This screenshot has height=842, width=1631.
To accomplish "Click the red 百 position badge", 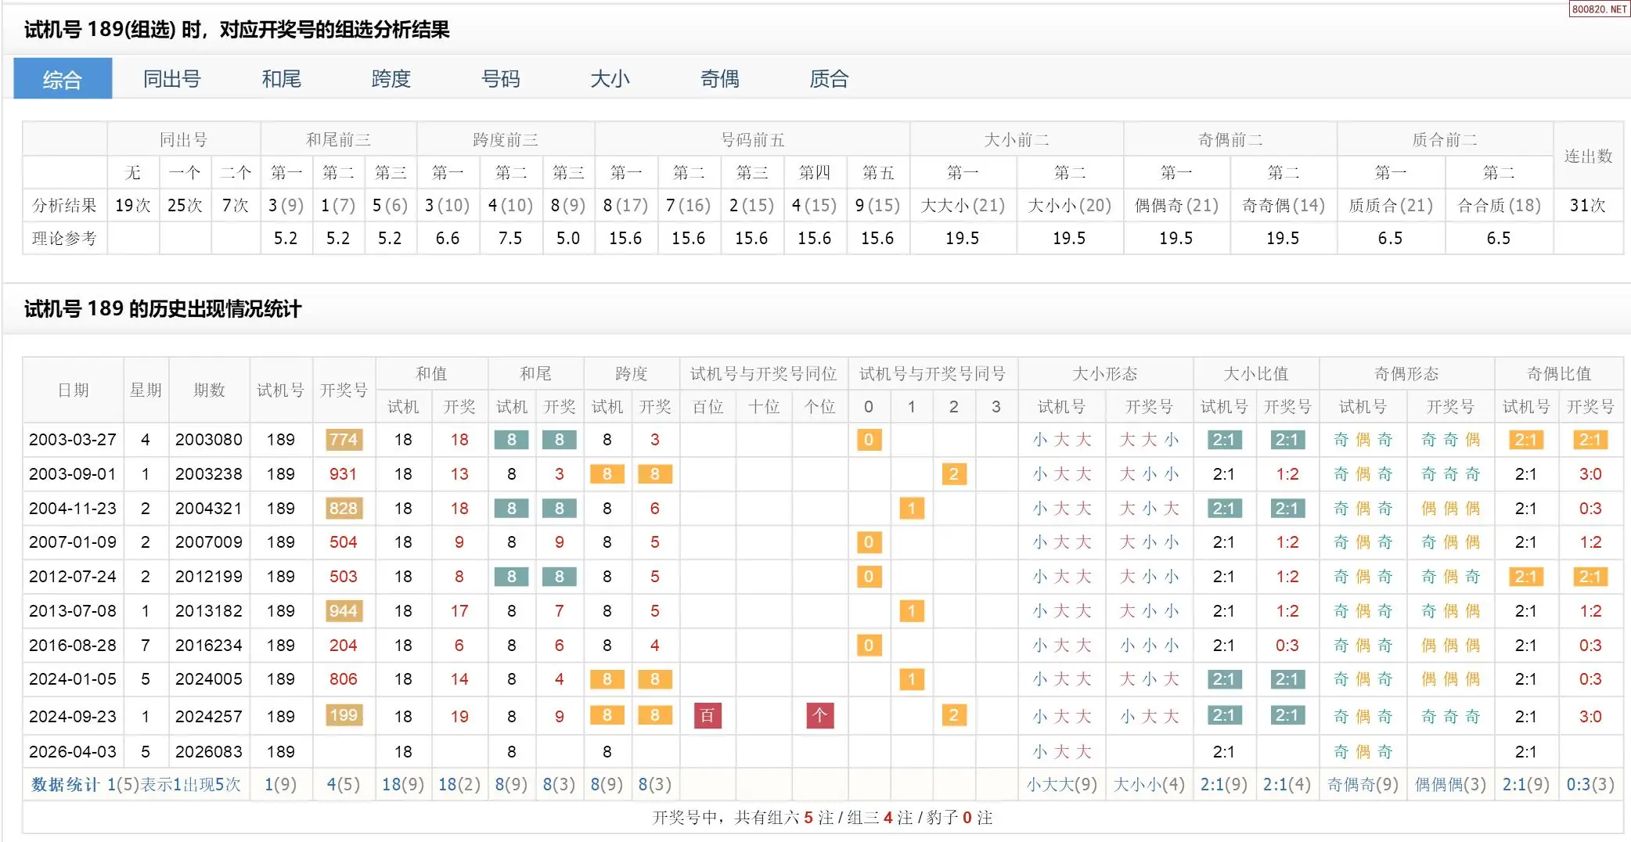I will pos(707,716).
